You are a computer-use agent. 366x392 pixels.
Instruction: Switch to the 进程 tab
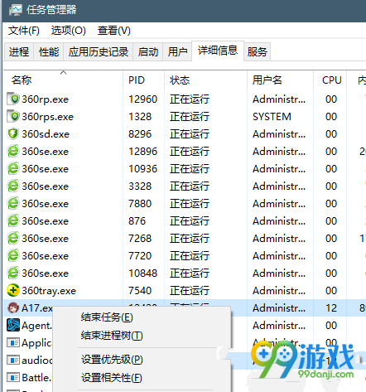pos(19,51)
